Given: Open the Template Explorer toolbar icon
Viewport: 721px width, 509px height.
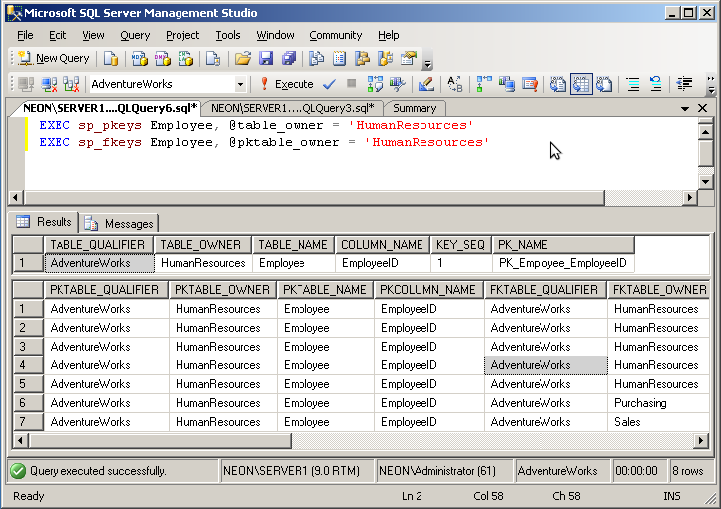Looking at the screenshot, I should click(386, 58).
